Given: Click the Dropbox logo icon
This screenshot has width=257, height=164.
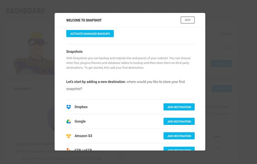Looking at the screenshot, I should coord(69,107).
